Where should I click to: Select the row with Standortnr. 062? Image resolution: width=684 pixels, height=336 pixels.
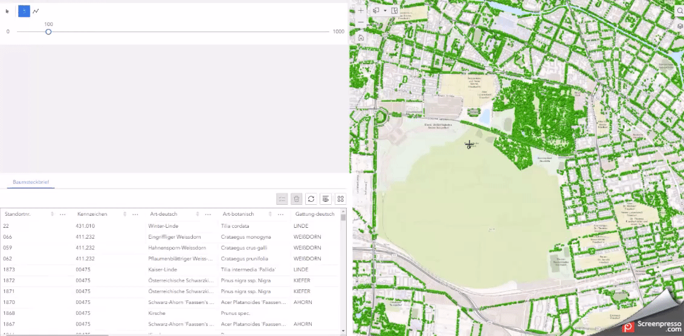[170, 259]
